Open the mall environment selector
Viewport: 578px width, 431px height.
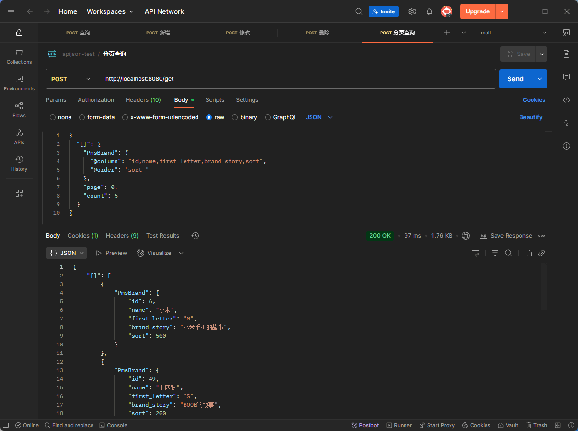[x=513, y=33]
